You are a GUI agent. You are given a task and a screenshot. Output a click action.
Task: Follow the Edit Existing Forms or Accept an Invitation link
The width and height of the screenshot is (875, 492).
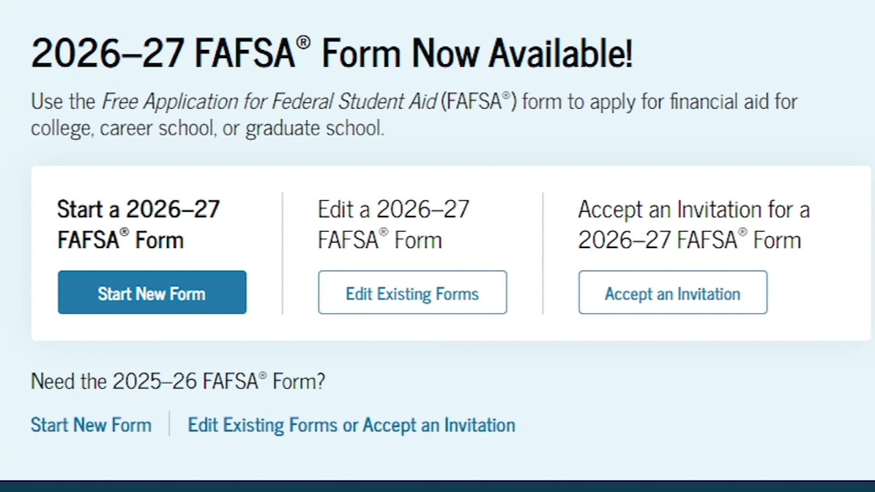click(351, 425)
